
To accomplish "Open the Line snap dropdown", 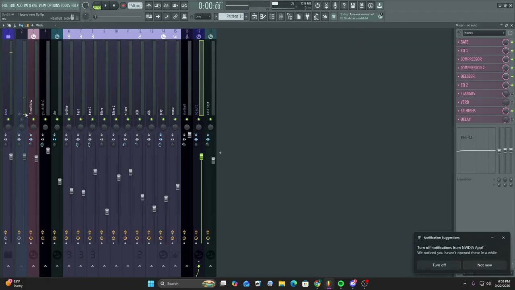I will [202, 17].
